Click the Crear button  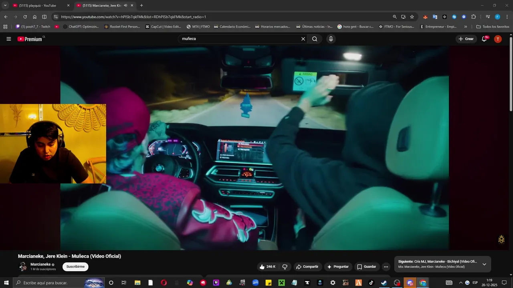click(x=466, y=39)
